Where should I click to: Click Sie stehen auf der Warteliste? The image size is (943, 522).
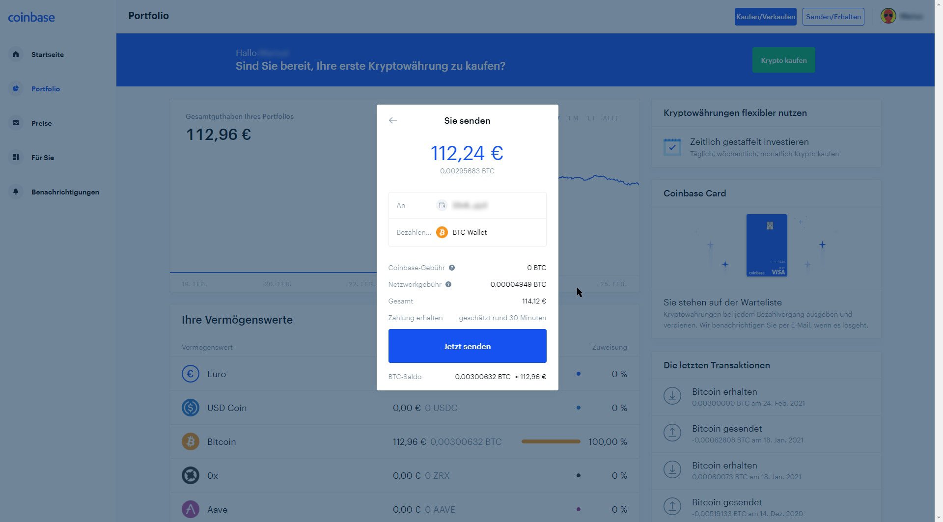pyautogui.click(x=722, y=302)
